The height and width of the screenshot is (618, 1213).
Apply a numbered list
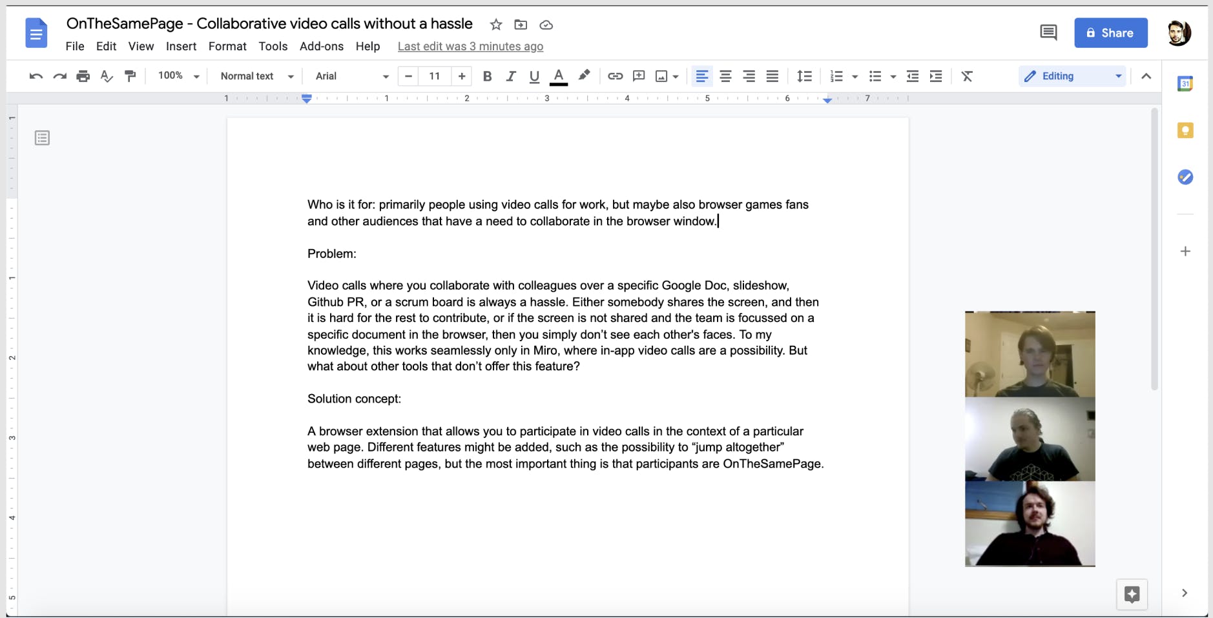coord(836,76)
